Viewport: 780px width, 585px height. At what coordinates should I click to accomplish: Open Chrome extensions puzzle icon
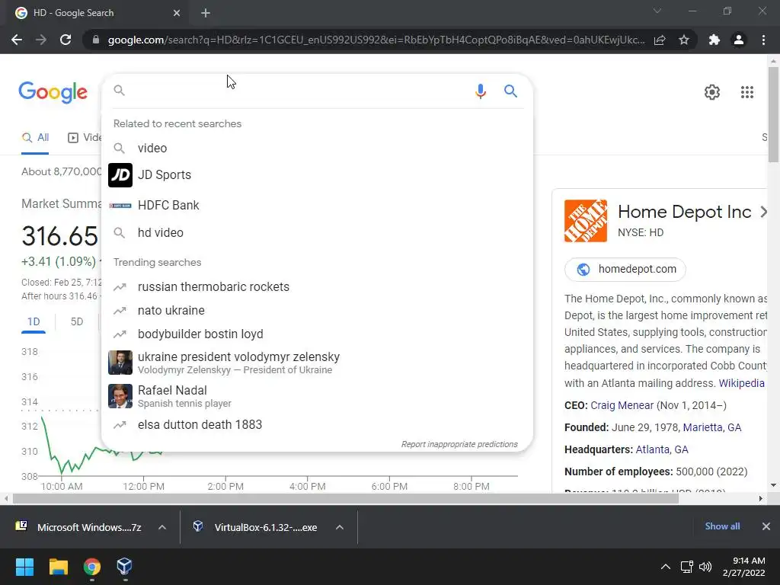tap(714, 40)
